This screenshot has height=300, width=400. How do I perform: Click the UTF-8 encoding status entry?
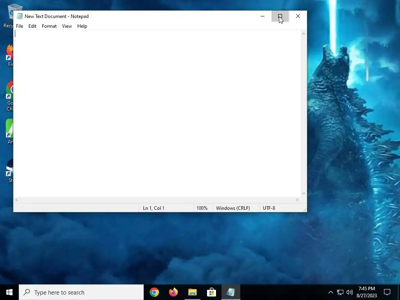tap(269, 208)
